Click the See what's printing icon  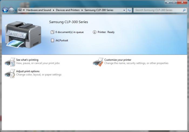10,62
